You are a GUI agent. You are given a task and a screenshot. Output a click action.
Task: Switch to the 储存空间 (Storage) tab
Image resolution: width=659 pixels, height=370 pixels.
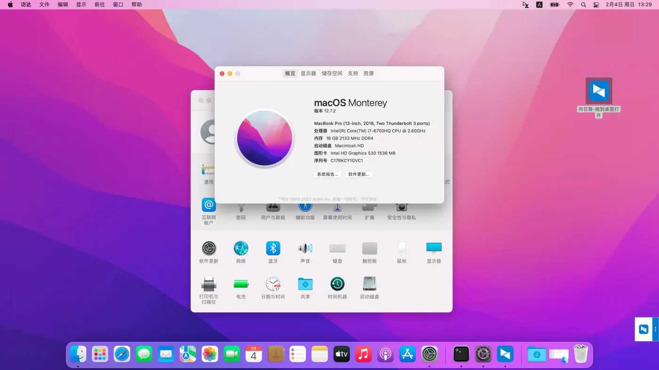(x=331, y=73)
